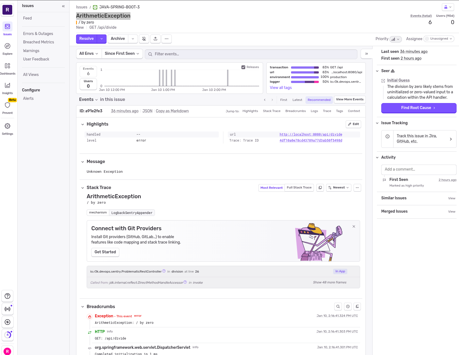This screenshot has height=355, width=459.
Task: Open the Since First Seen dropdown
Action: coord(122,54)
